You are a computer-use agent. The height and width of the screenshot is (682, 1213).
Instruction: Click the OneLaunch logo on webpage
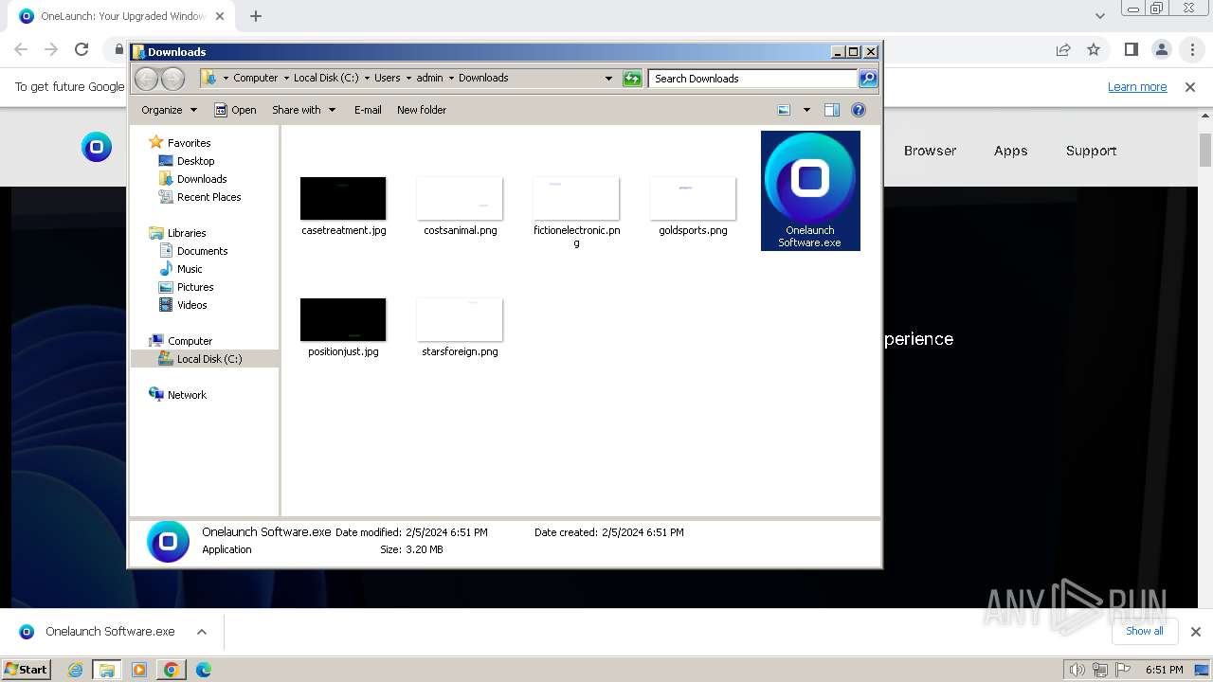97,147
